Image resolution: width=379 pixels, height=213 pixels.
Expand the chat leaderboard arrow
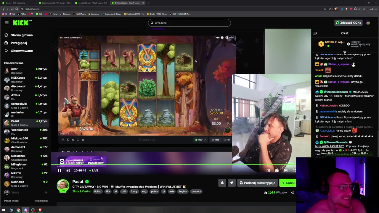(345, 52)
